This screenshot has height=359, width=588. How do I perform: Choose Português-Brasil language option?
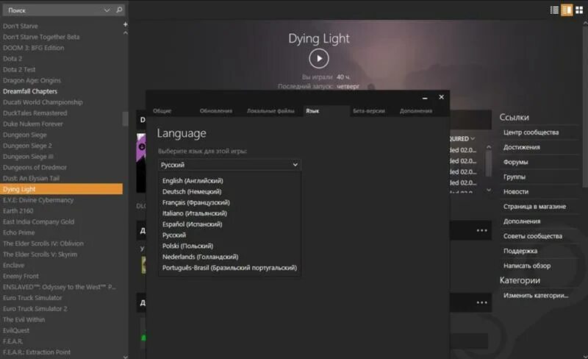[229, 268]
